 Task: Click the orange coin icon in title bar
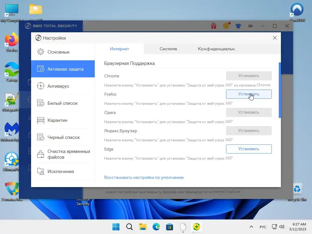click(x=226, y=26)
